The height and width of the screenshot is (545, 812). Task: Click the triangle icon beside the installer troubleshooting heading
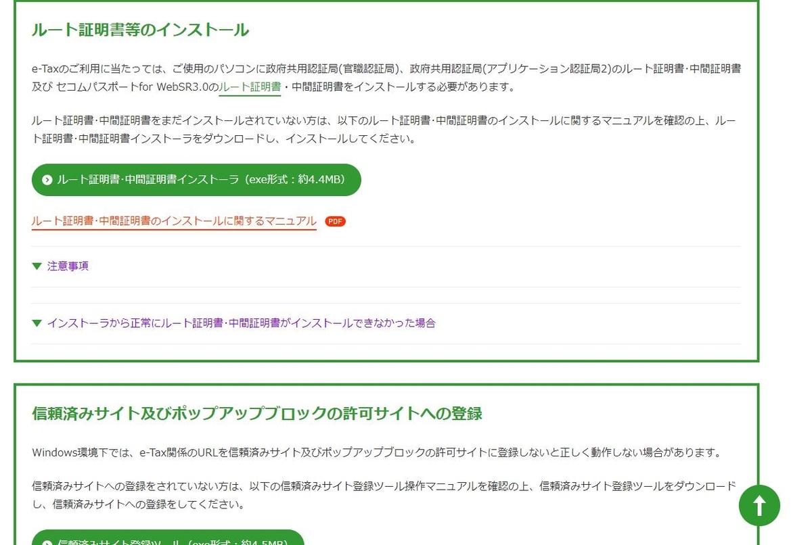coord(37,323)
